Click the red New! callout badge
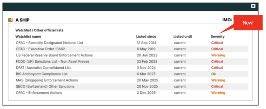266x109 pixels. pyautogui.click(x=248, y=23)
